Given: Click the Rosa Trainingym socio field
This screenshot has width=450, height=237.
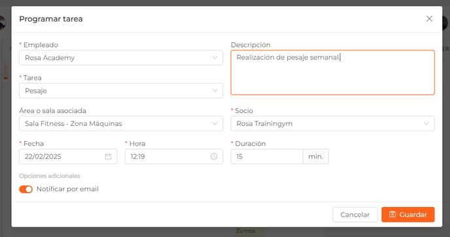Looking at the screenshot, I should coord(333,123).
